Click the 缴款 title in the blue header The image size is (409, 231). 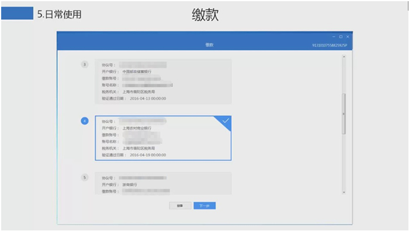coord(209,45)
